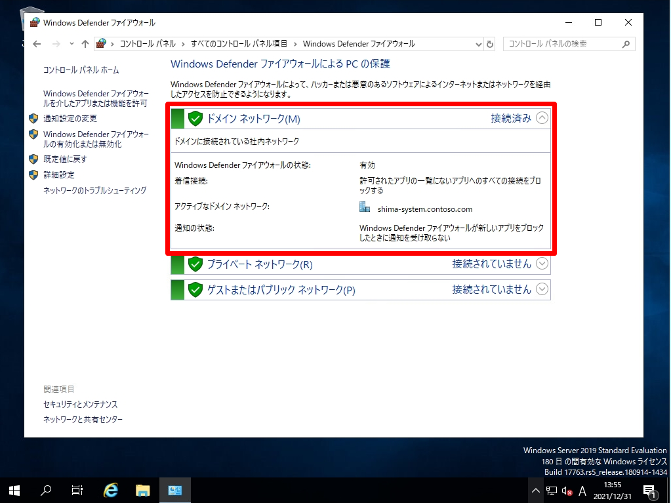Click the Control Panel taskbar button
This screenshot has width=671, height=503.
pyautogui.click(x=174, y=490)
